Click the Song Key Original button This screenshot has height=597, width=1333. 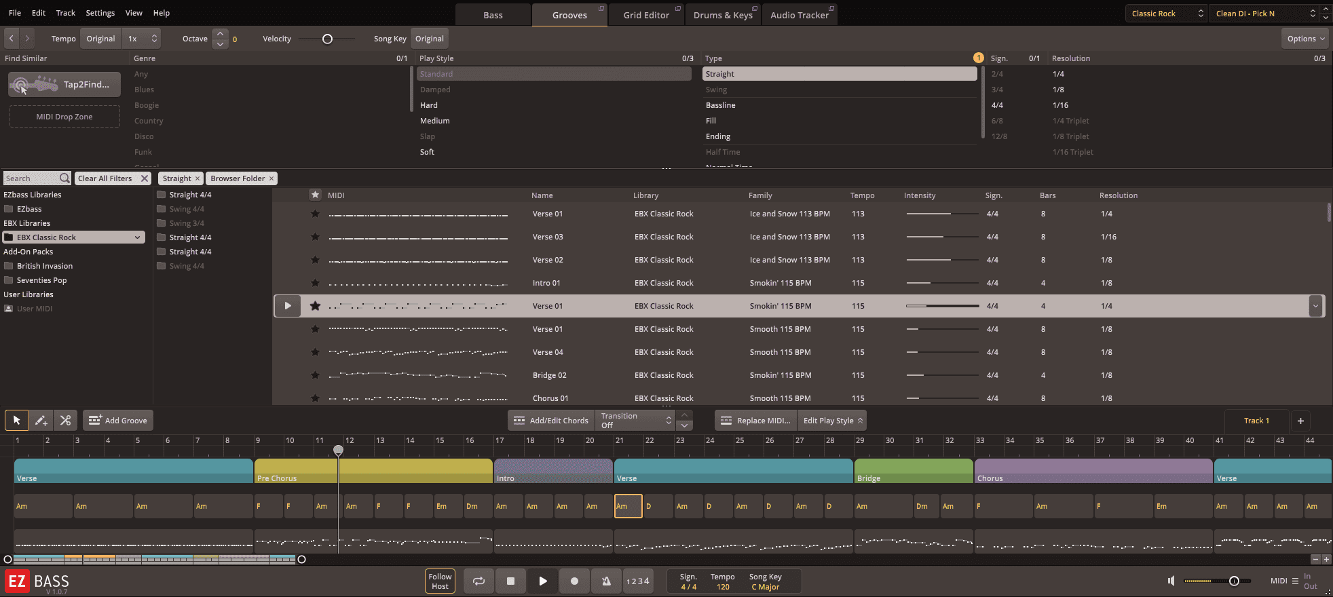pyautogui.click(x=430, y=39)
